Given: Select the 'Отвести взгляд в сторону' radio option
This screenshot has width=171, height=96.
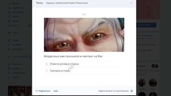Looking at the screenshot, I should [47, 64].
